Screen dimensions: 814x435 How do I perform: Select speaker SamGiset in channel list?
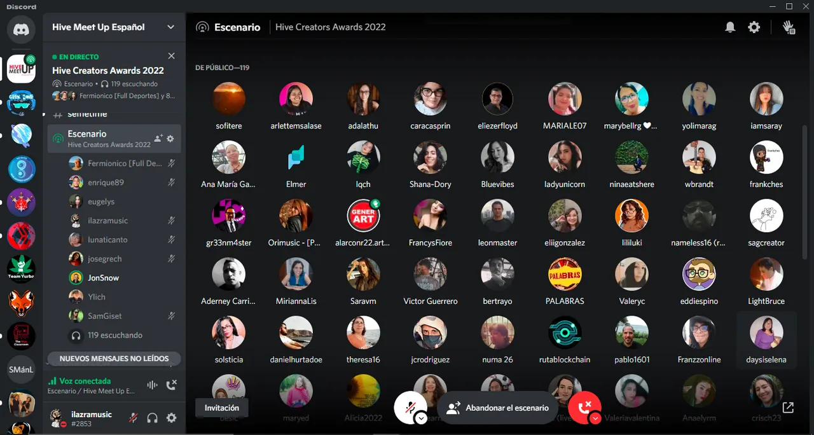pos(123,316)
